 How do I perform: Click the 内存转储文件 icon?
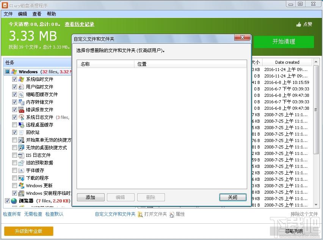tap(21, 102)
